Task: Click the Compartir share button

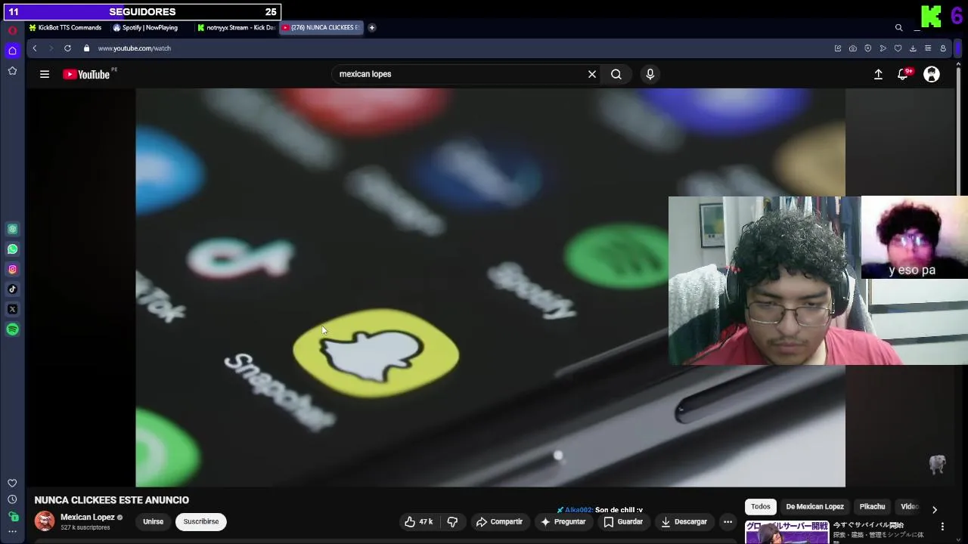Action: click(x=499, y=522)
